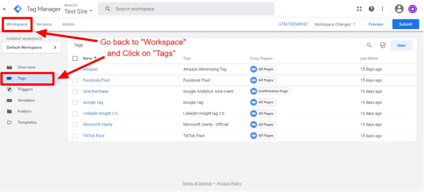Click the New tag button

tap(401, 45)
